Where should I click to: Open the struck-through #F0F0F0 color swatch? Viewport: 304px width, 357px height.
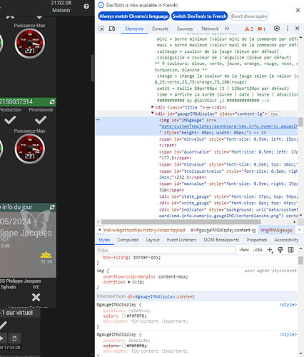coord(123,346)
